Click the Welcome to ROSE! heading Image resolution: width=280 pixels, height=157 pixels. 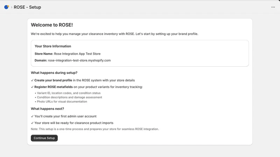52,25
